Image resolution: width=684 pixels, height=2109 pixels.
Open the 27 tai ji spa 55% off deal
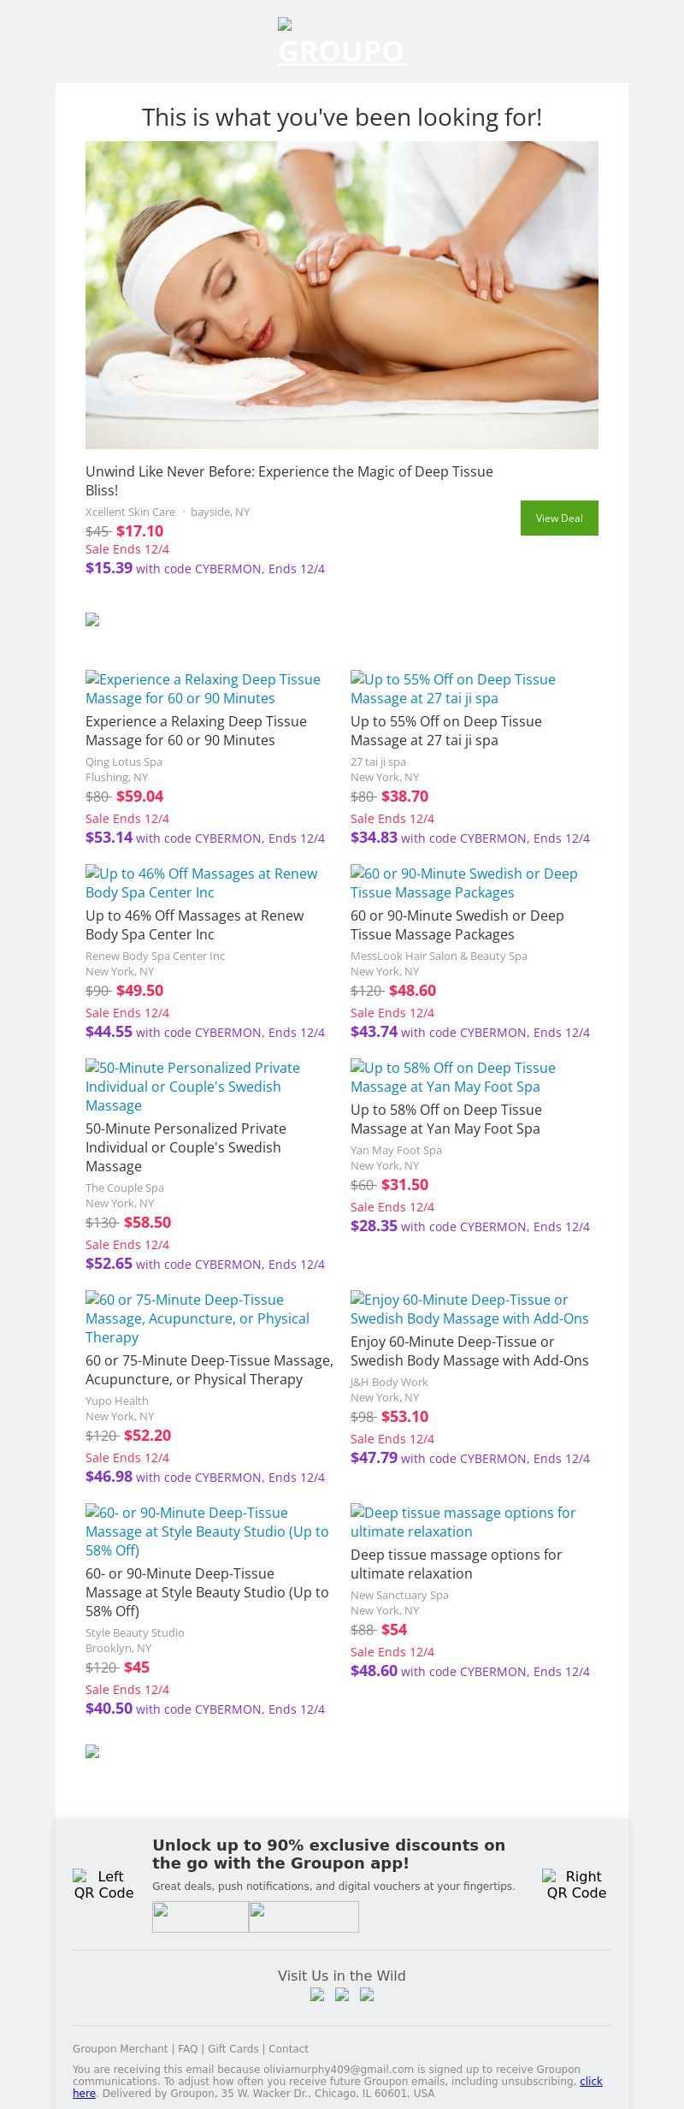(452, 689)
